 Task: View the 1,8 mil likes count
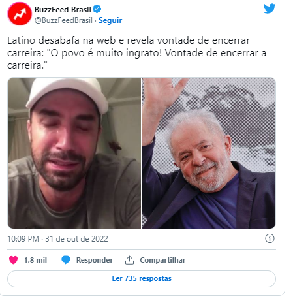pyautogui.click(x=35, y=260)
